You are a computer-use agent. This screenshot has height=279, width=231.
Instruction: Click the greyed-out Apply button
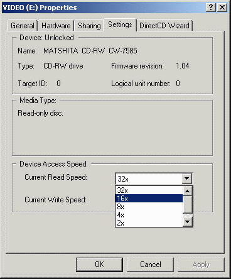[x=201, y=265]
